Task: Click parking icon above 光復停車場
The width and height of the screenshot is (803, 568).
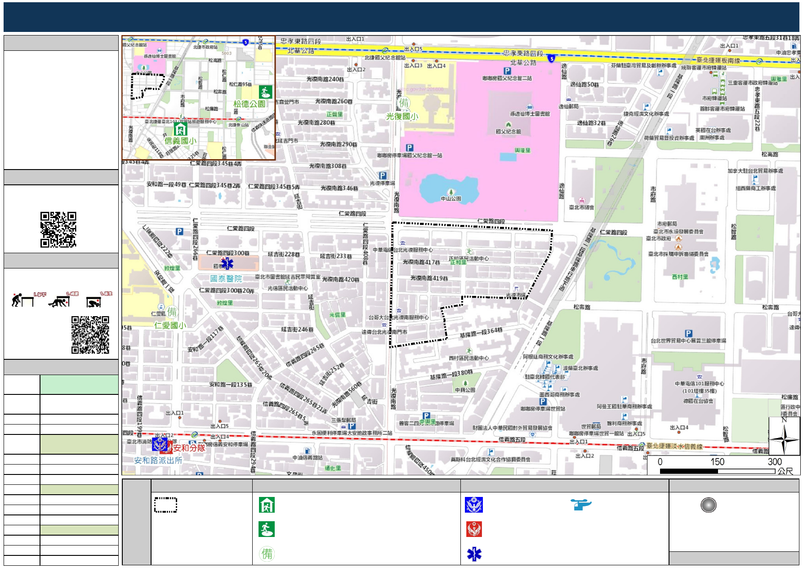Action: coord(383,176)
